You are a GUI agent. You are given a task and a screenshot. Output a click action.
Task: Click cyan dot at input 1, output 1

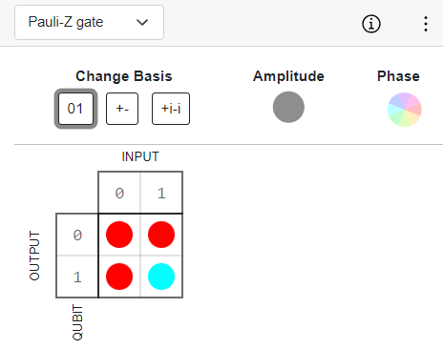161,277
